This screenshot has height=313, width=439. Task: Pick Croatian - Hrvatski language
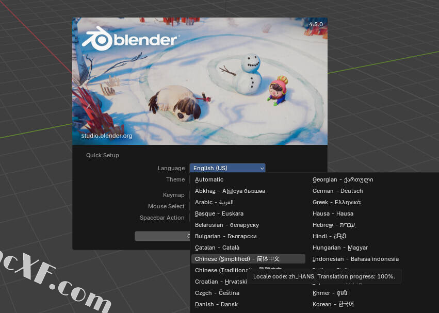click(221, 282)
